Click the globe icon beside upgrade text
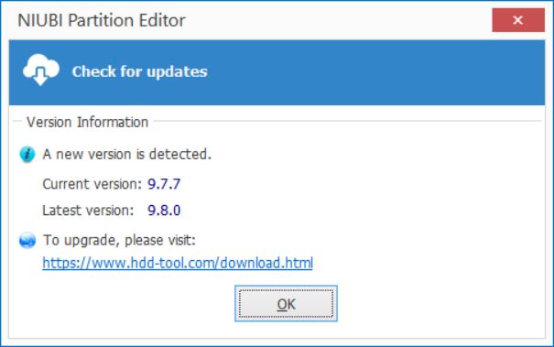 pos(27,241)
